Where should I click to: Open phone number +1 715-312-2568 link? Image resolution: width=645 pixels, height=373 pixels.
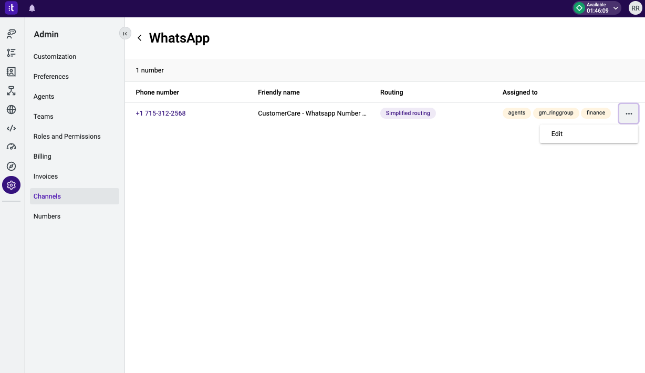click(161, 113)
